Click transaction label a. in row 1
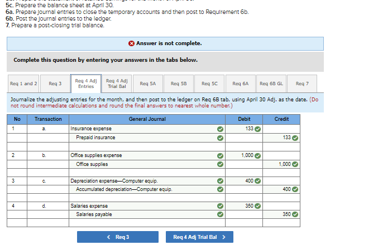 (44, 129)
